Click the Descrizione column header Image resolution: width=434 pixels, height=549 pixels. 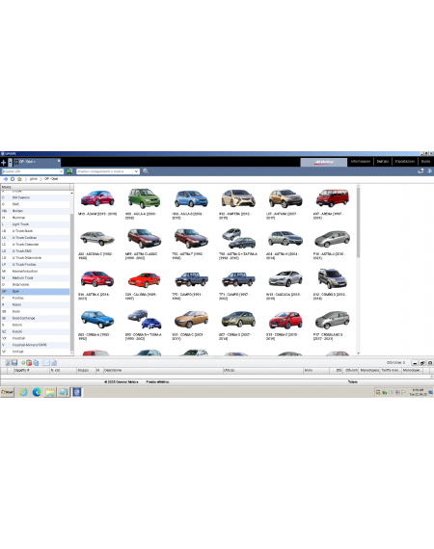[163, 370]
